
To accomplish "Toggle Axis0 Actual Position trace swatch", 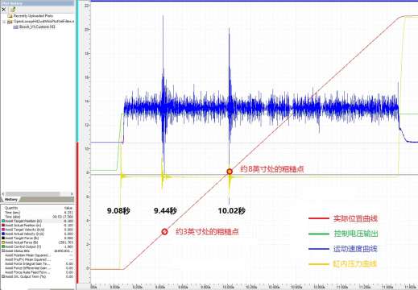I will coord(3,226).
